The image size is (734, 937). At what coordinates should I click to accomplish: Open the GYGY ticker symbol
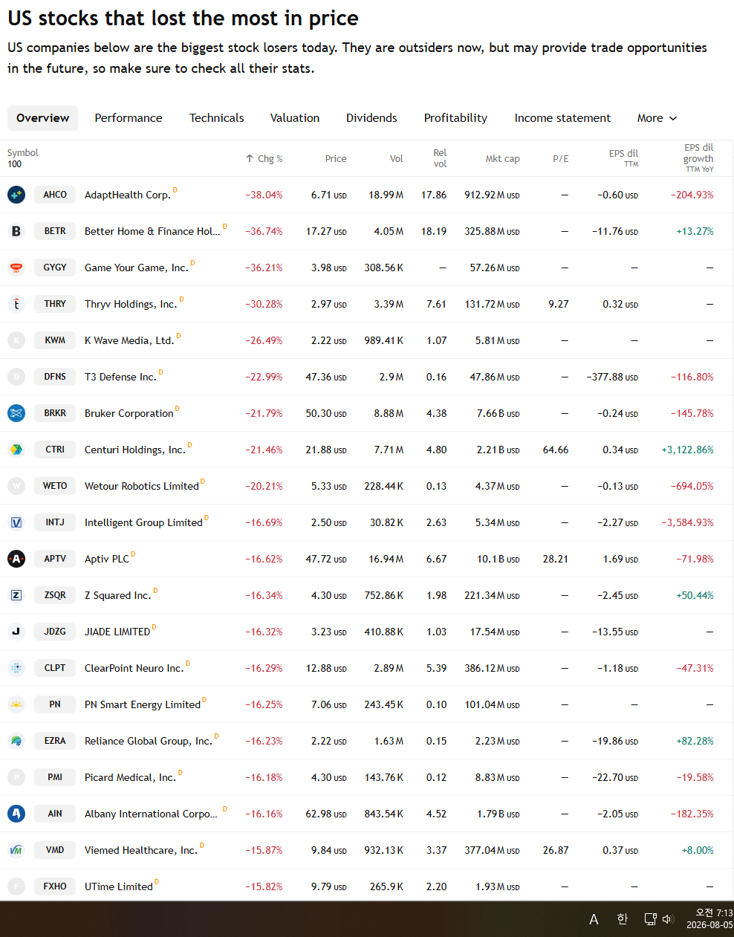click(55, 268)
